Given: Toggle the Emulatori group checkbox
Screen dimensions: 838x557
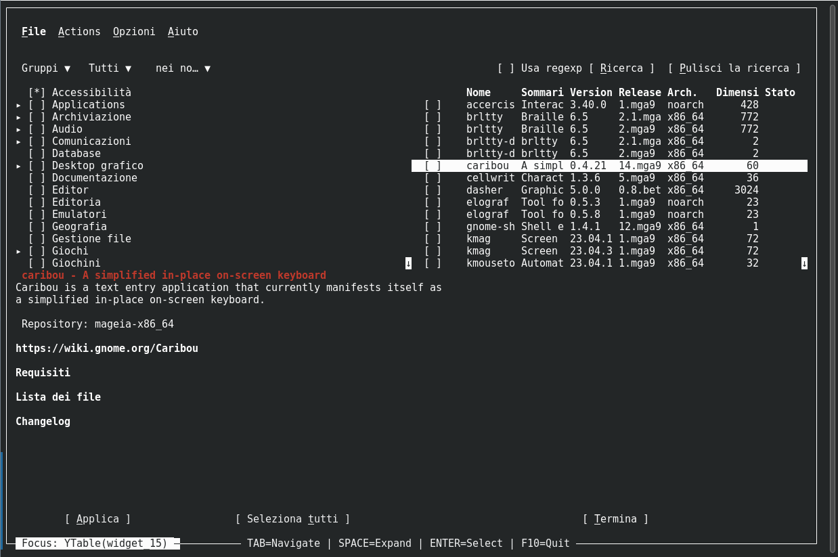Looking at the screenshot, I should [37, 215].
